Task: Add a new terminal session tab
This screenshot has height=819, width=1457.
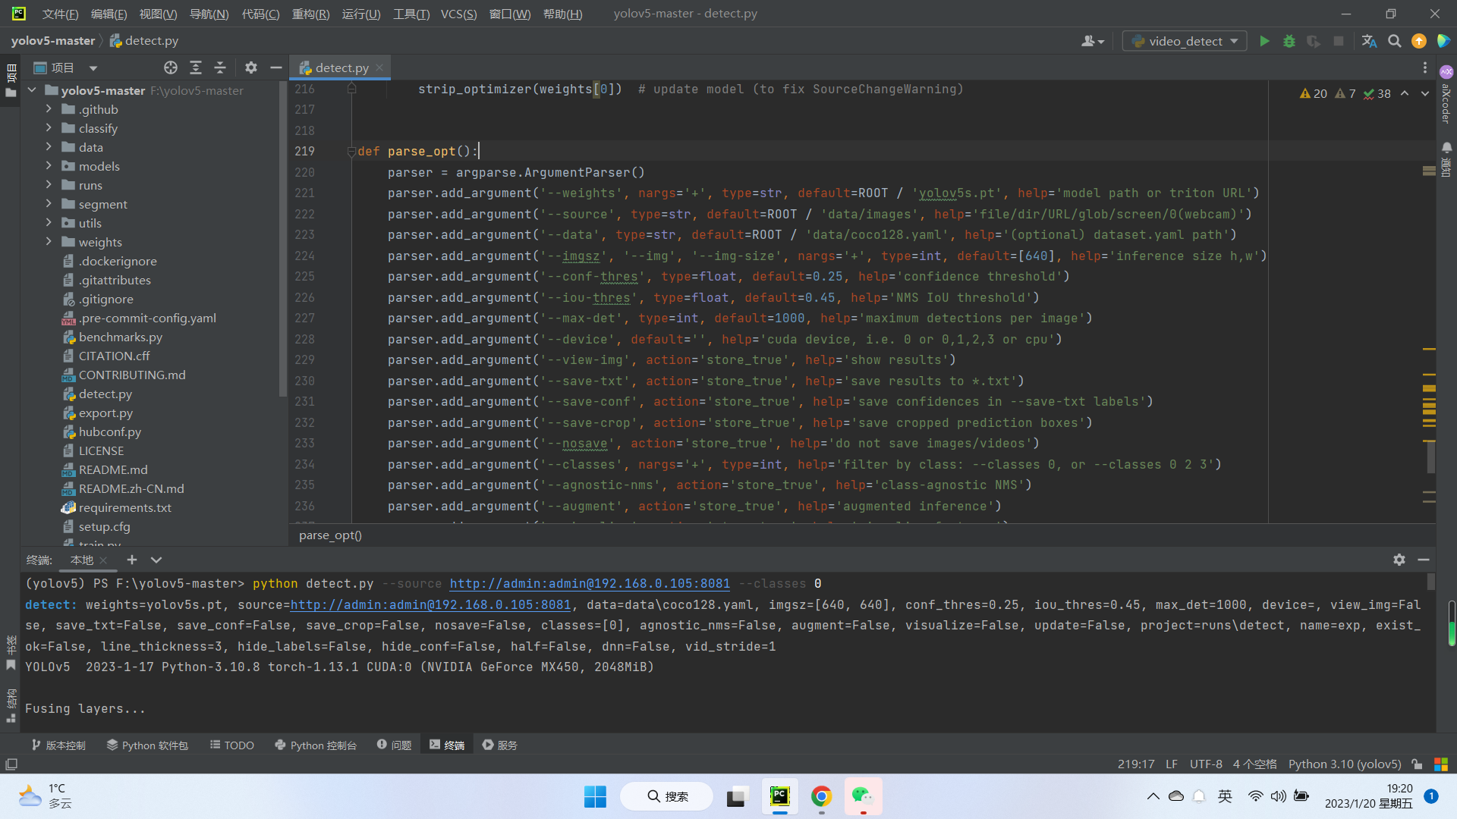Action: 131,560
